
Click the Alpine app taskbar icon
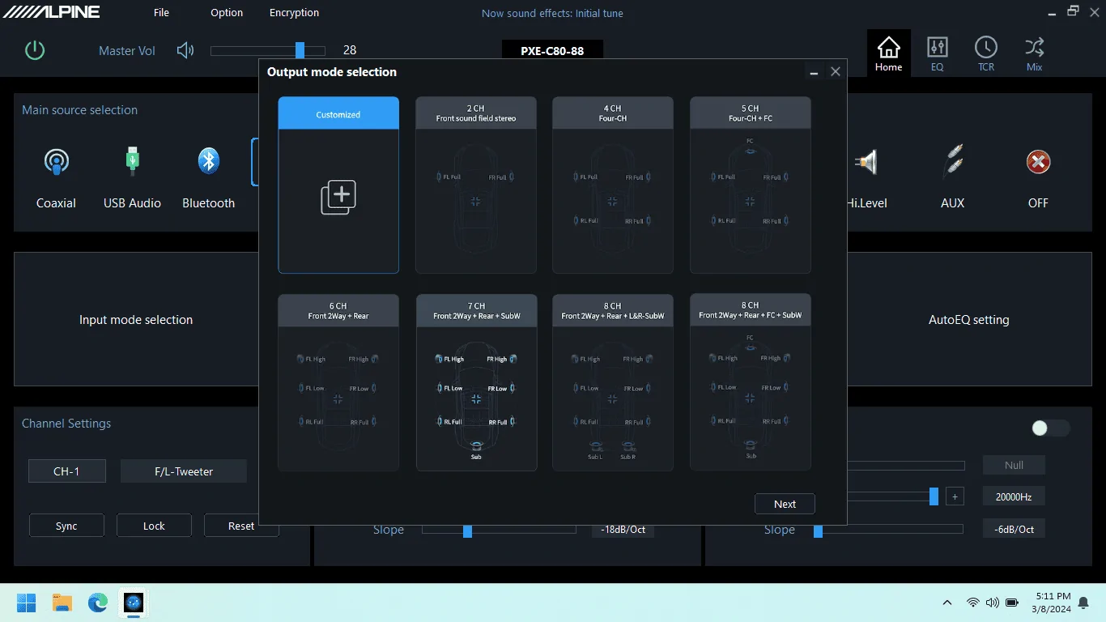point(134,603)
